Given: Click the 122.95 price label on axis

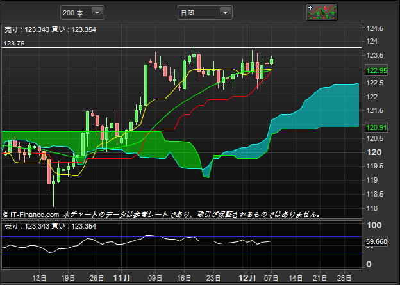Looking at the screenshot, I should click(x=376, y=70).
